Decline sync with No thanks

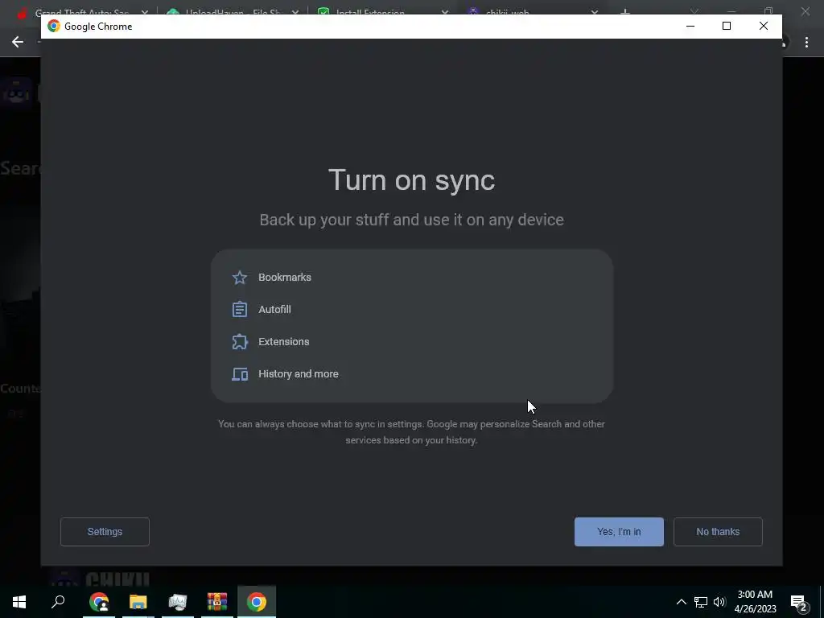717,531
